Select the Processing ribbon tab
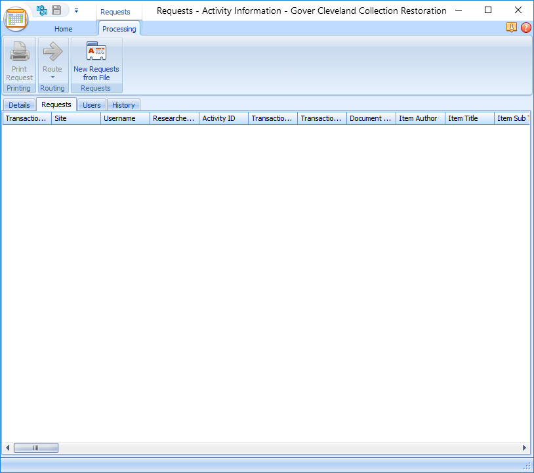 119,29
